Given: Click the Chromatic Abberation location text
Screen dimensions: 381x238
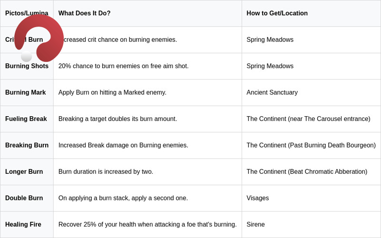Looking at the screenshot, I should click(307, 172).
